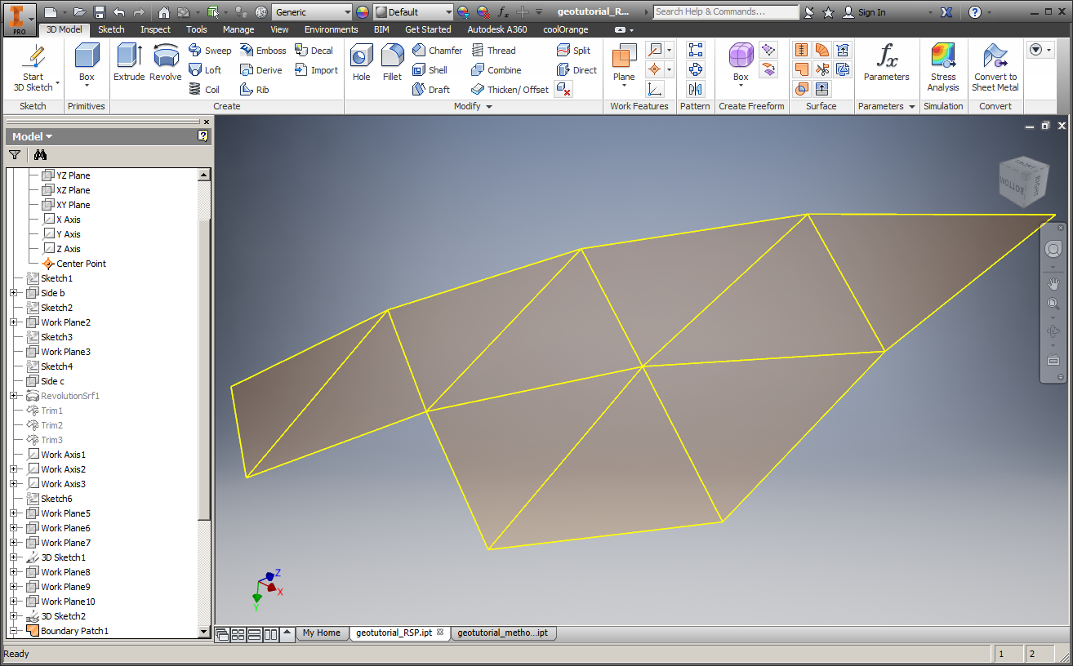Click the Model browser scroll down arrow
This screenshot has height=666, width=1073.
[x=204, y=632]
